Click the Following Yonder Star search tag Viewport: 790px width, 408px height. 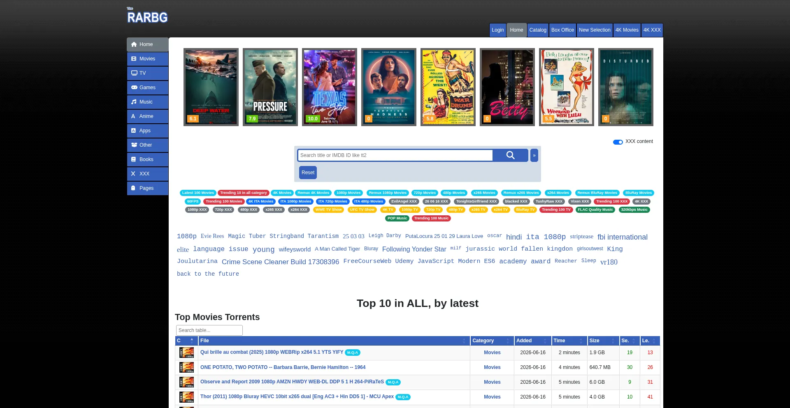coord(414,249)
